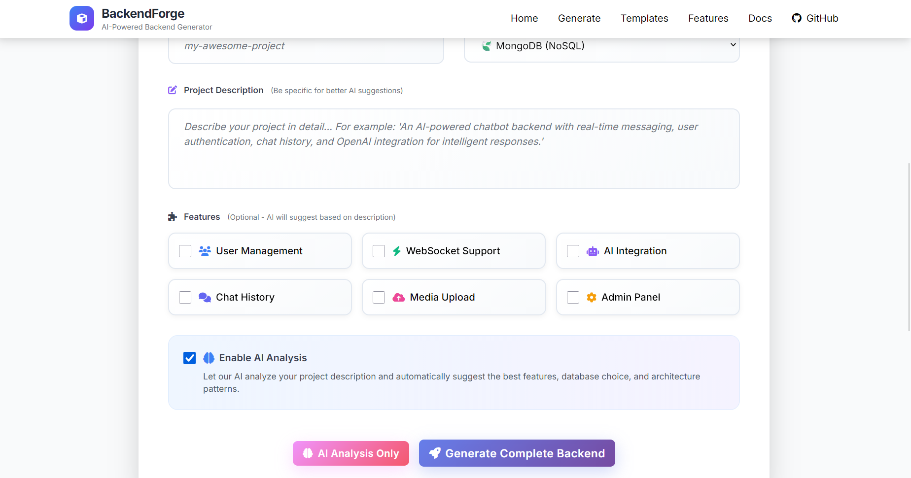This screenshot has width=911, height=478.
Task: Click the Project Description heading text
Action: [224, 90]
